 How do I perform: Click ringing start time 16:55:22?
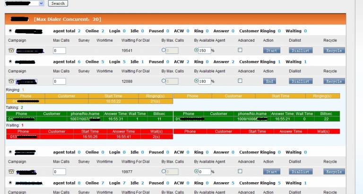coord(113,101)
